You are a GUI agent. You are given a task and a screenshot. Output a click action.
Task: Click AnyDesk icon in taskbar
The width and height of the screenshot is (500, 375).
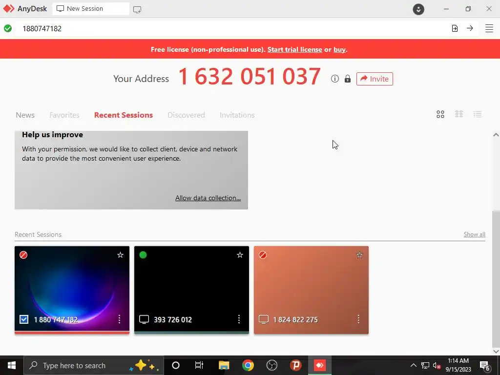pos(319,365)
